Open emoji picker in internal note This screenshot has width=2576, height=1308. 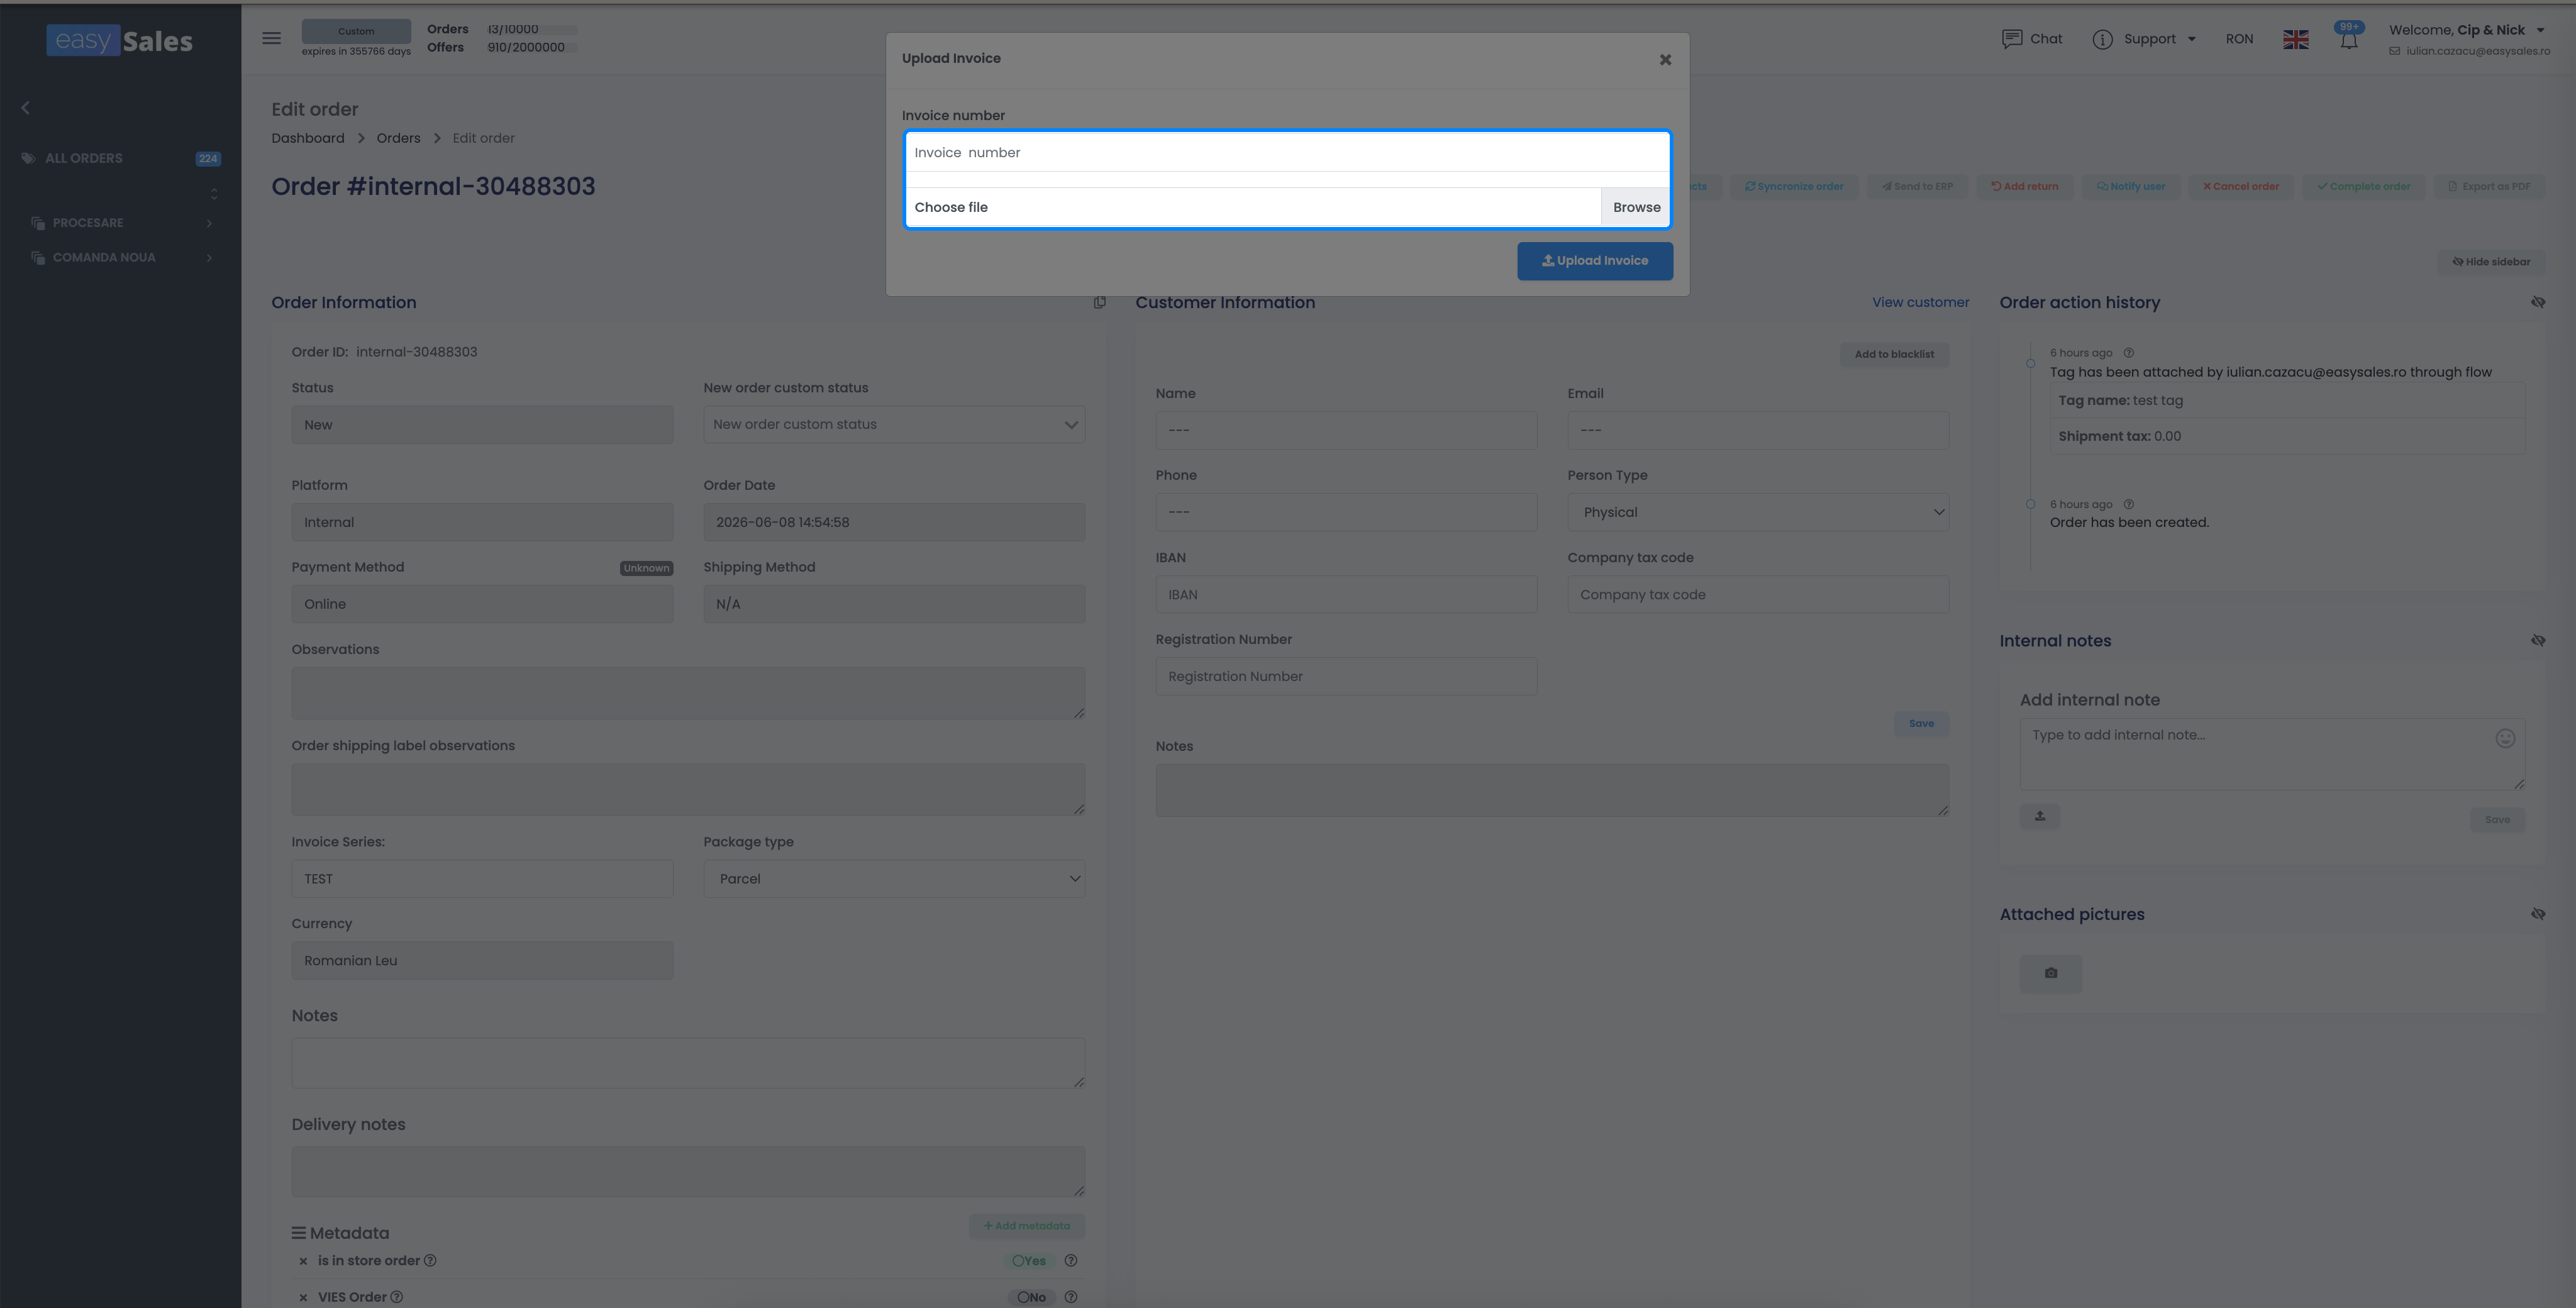2504,739
